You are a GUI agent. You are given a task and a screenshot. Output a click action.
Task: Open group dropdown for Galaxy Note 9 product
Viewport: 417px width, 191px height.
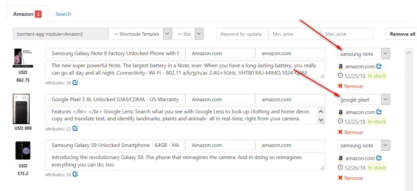[386, 54]
